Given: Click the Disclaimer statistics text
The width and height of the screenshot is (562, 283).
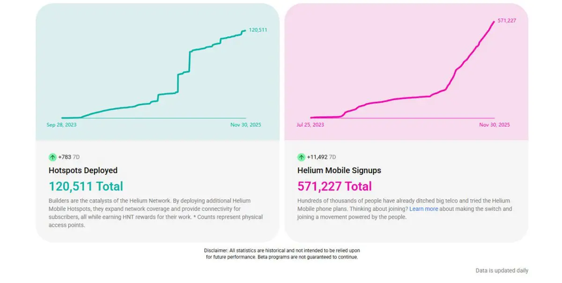Looking at the screenshot, I should 282,254.
